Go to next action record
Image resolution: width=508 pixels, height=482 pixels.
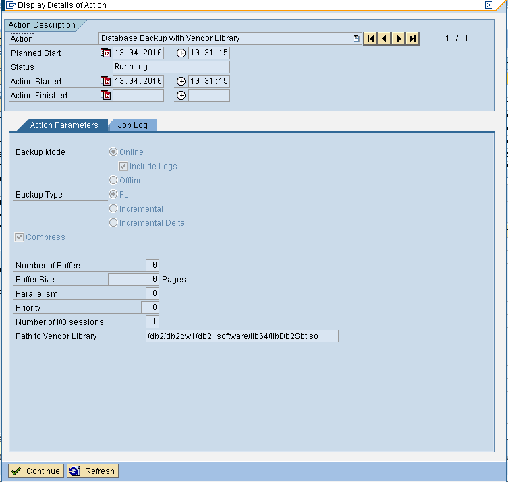399,39
